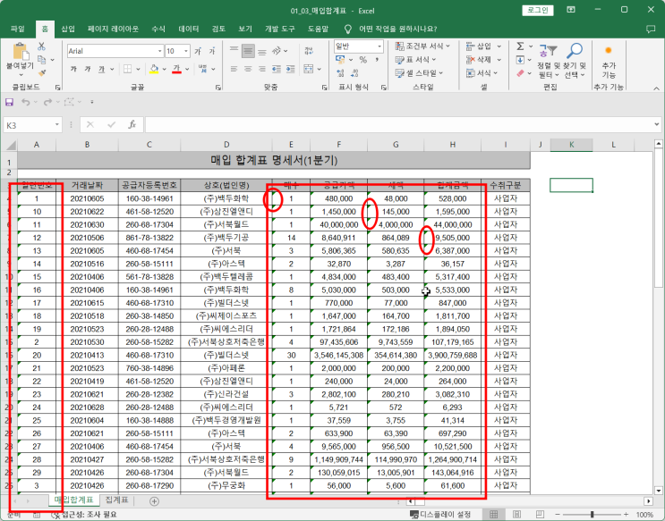Open the Arial font name dropdown
This screenshot has width=665, height=521.
pyautogui.click(x=159, y=51)
